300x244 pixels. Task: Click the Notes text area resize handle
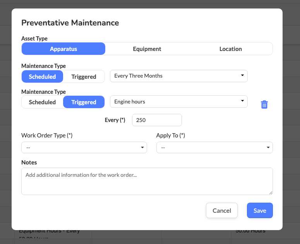tap(271, 192)
